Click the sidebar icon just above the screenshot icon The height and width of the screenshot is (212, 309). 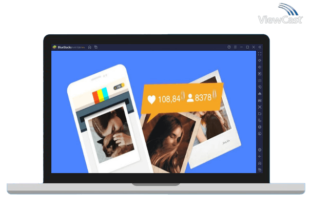(260, 100)
